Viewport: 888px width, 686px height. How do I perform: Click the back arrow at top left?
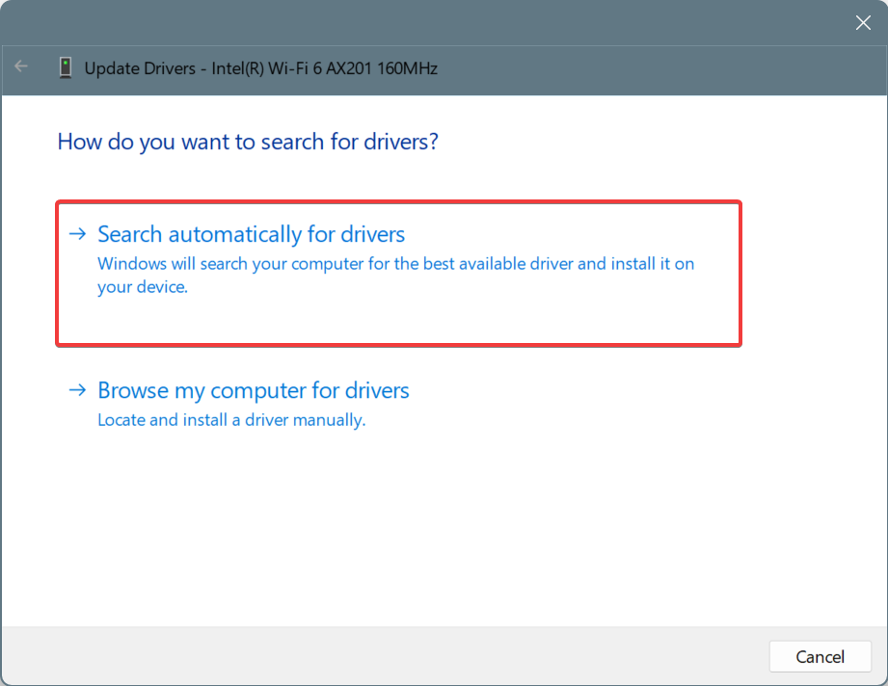tap(20, 66)
